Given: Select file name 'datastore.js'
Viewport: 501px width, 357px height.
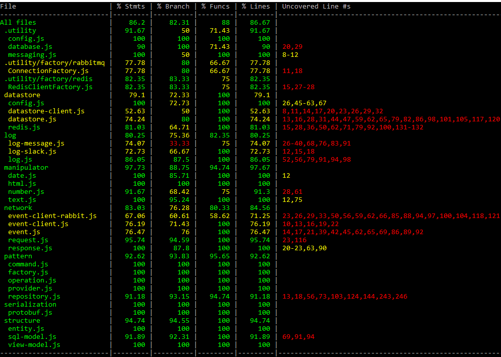Looking at the screenshot, I should pyautogui.click(x=32, y=119).
